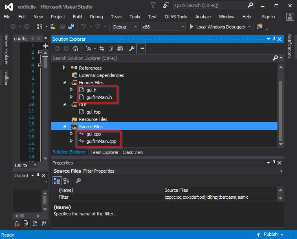Open the File menu
The image size is (297, 239).
click(7, 17)
